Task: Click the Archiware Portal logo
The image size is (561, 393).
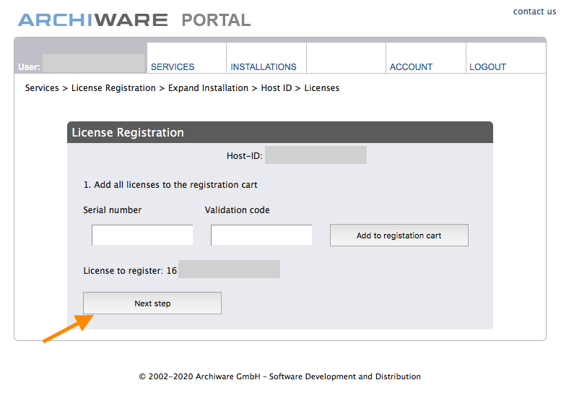Action: [x=134, y=20]
